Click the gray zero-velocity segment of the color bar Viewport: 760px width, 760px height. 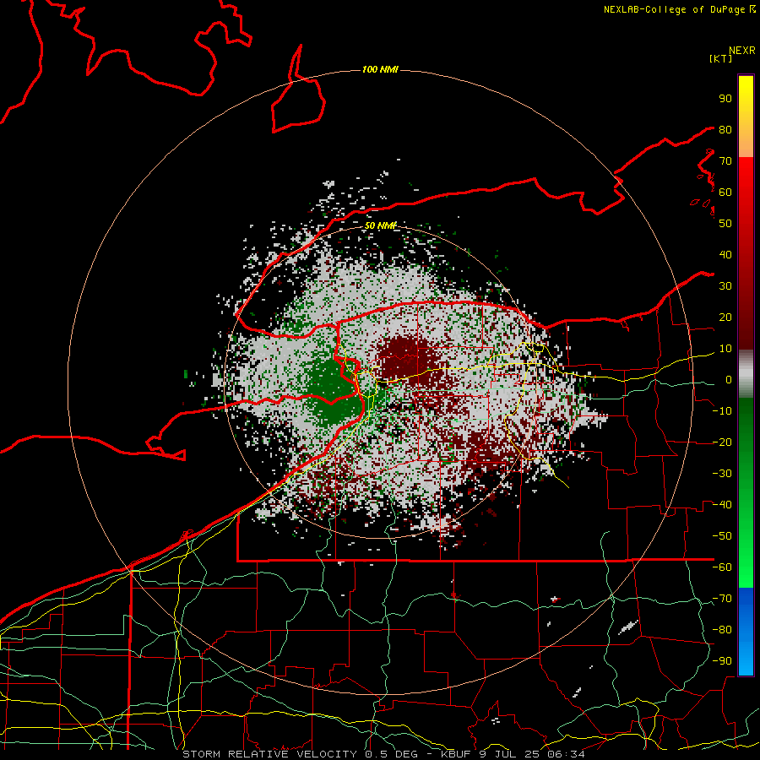coord(746,374)
